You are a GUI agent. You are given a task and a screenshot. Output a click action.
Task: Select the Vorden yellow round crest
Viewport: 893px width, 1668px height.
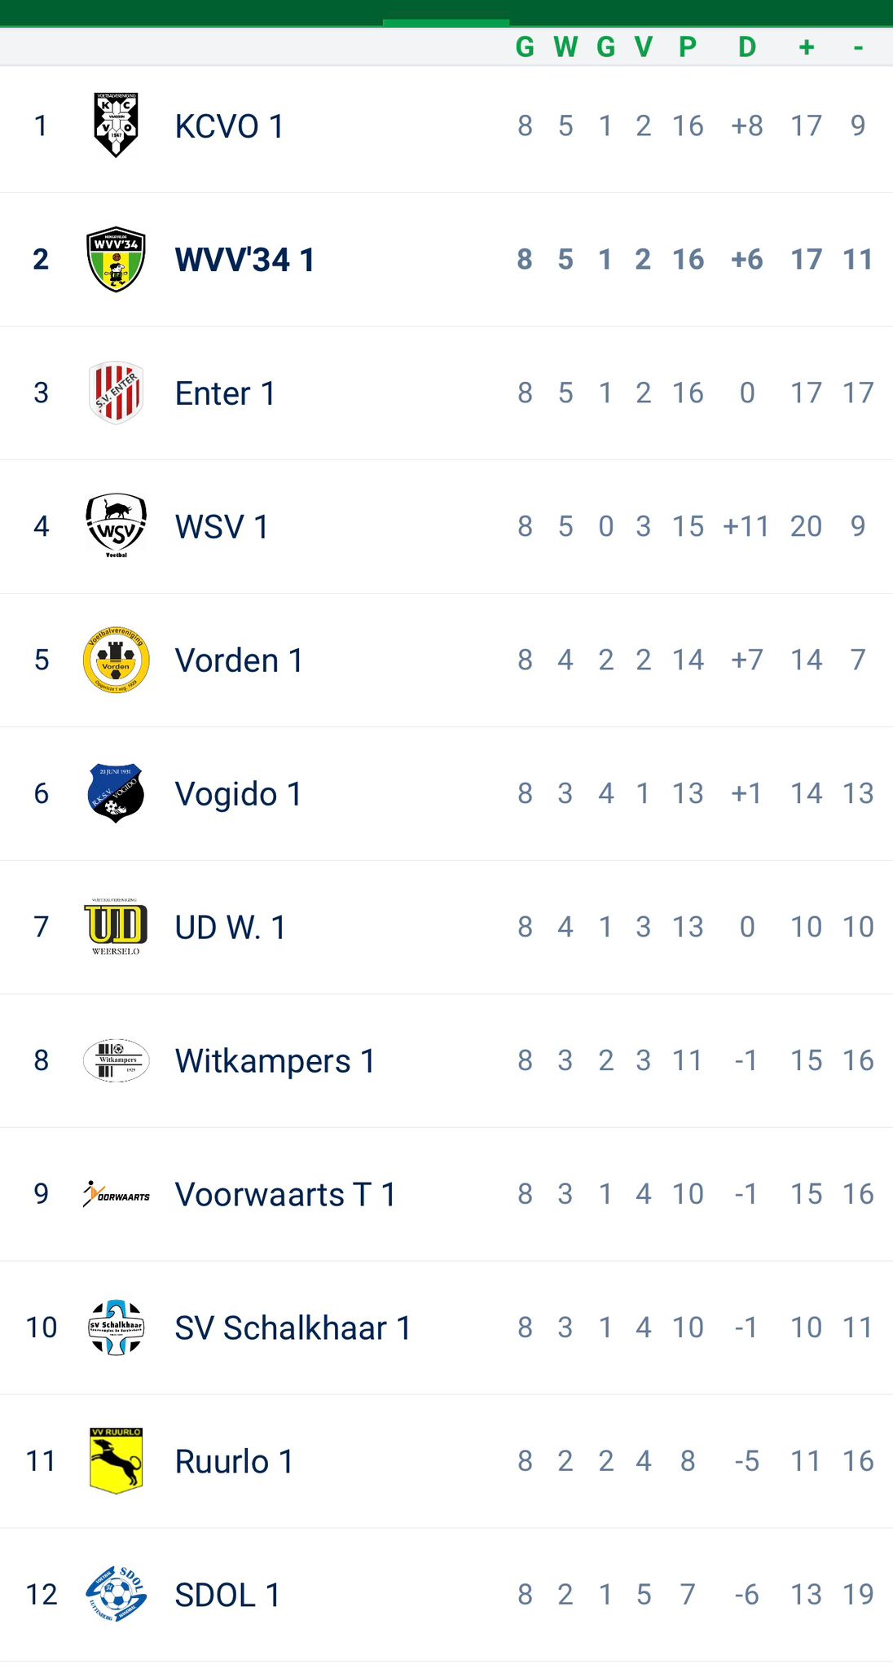(116, 660)
